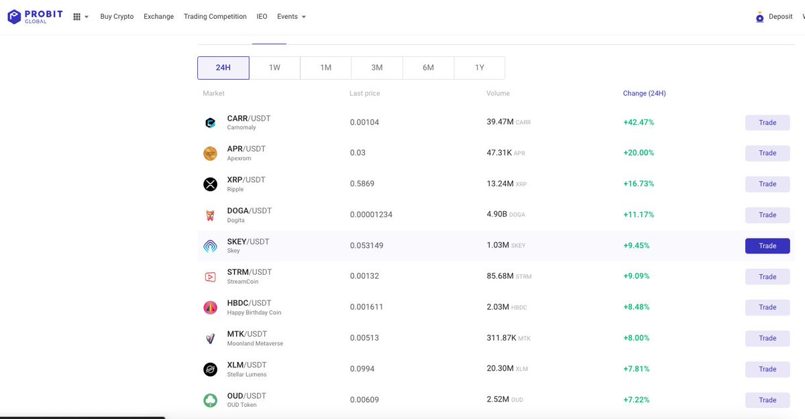
Task: Sort by the Market column header
Action: pos(213,93)
